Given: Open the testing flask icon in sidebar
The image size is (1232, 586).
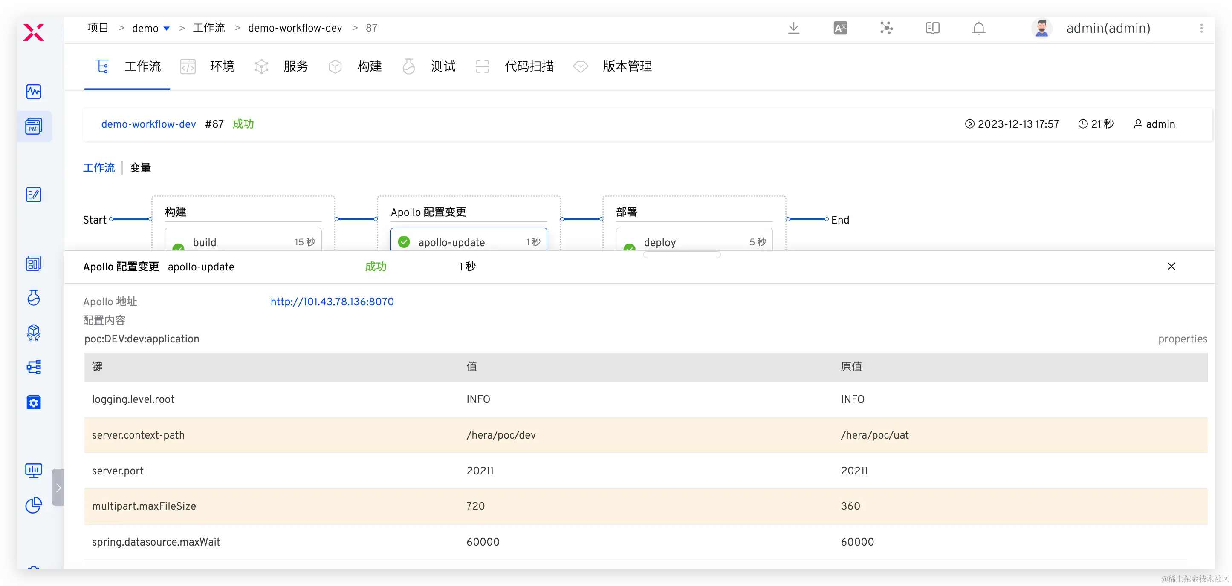Looking at the screenshot, I should (x=34, y=297).
